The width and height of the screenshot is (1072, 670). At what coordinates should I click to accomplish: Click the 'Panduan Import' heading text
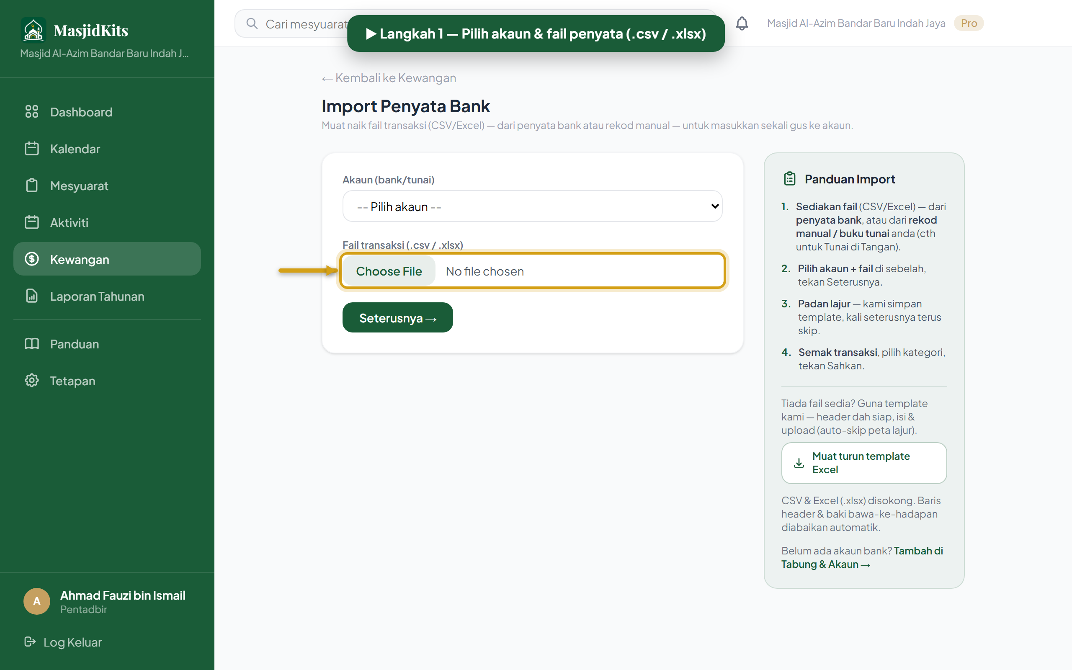tap(850, 179)
